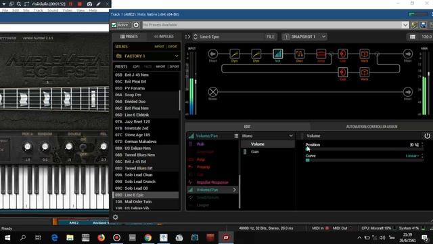Open Chrome from the Windows taskbar

pyautogui.click(x=148, y=238)
